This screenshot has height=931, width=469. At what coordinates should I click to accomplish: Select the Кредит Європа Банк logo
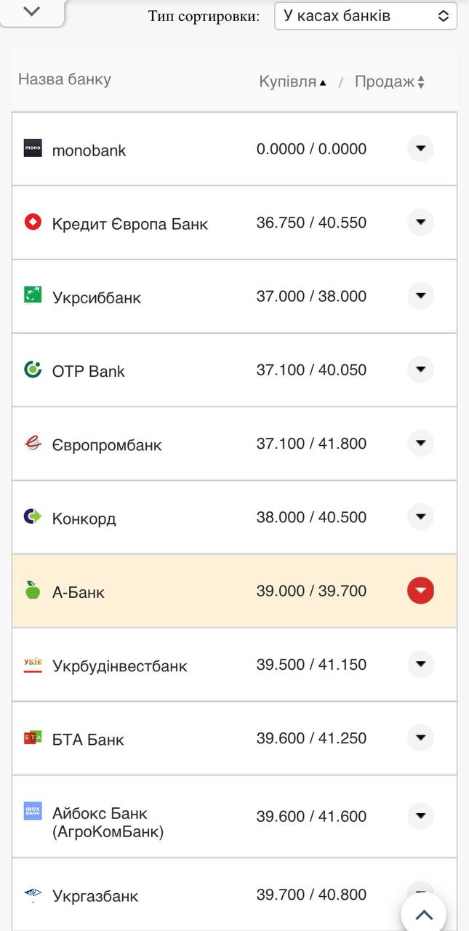click(32, 223)
